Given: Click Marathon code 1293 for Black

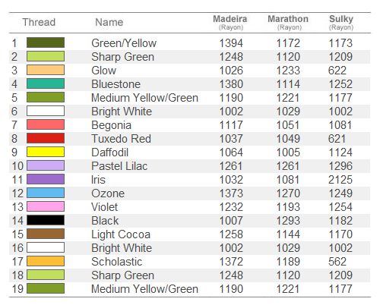Looking at the screenshot, I should [288, 221].
